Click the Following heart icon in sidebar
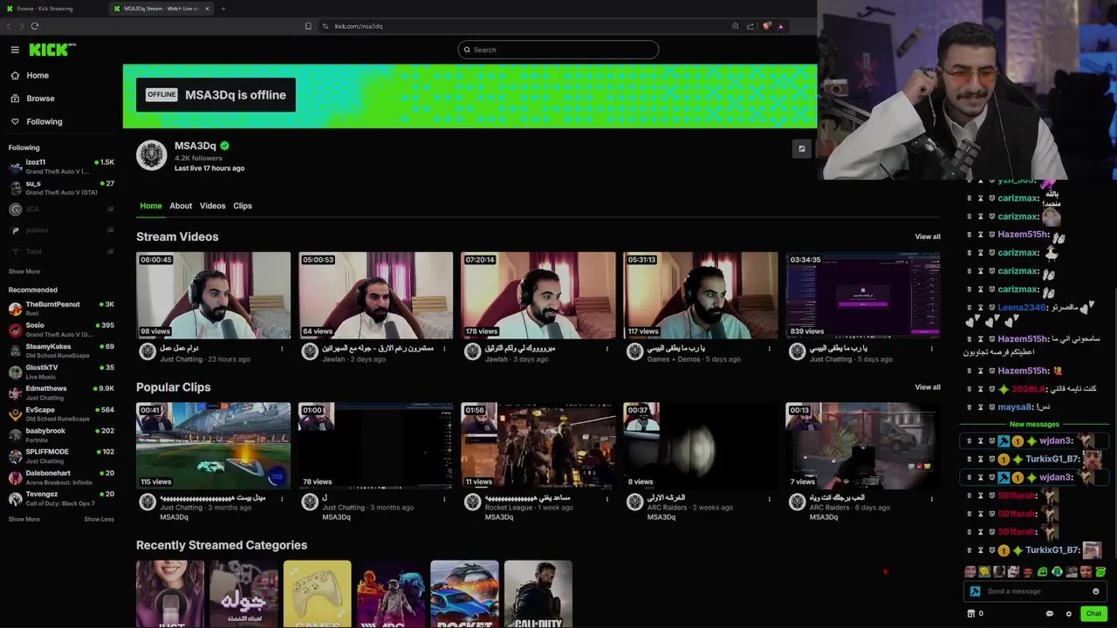This screenshot has height=628, width=1117. [x=15, y=121]
